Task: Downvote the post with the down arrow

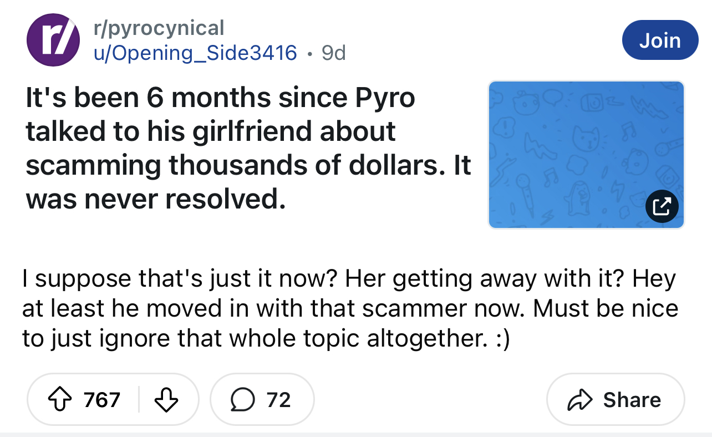Action: click(166, 399)
